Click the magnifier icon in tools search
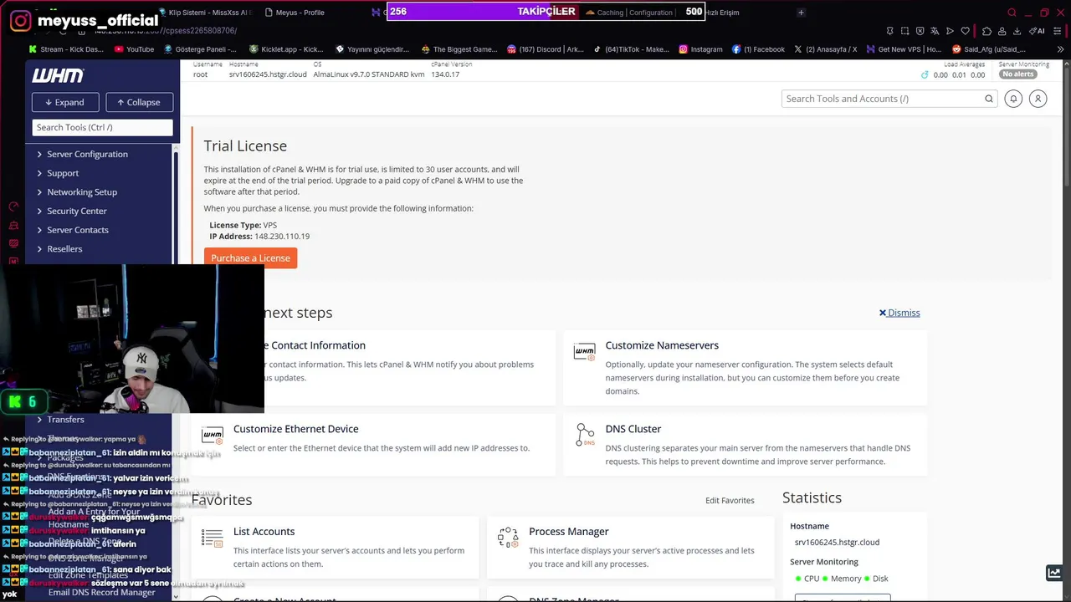Image resolution: width=1071 pixels, height=602 pixels. pos(989,99)
